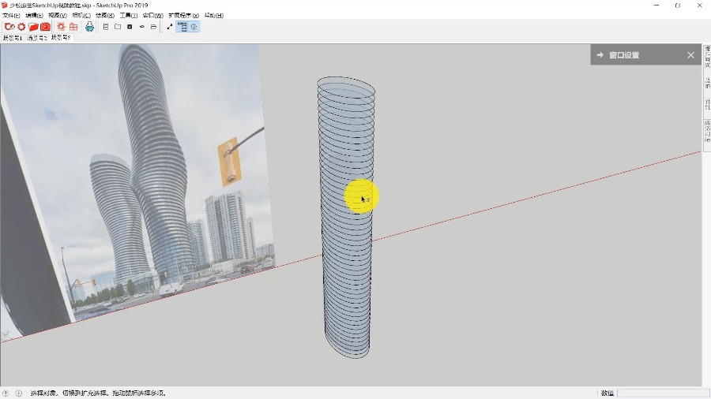Open the 扩展程序 menu

tap(183, 16)
